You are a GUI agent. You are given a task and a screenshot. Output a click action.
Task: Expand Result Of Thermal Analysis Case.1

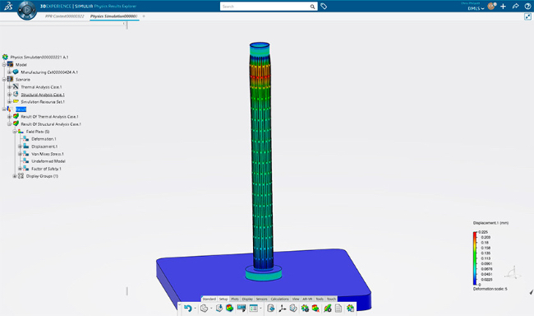10,117
